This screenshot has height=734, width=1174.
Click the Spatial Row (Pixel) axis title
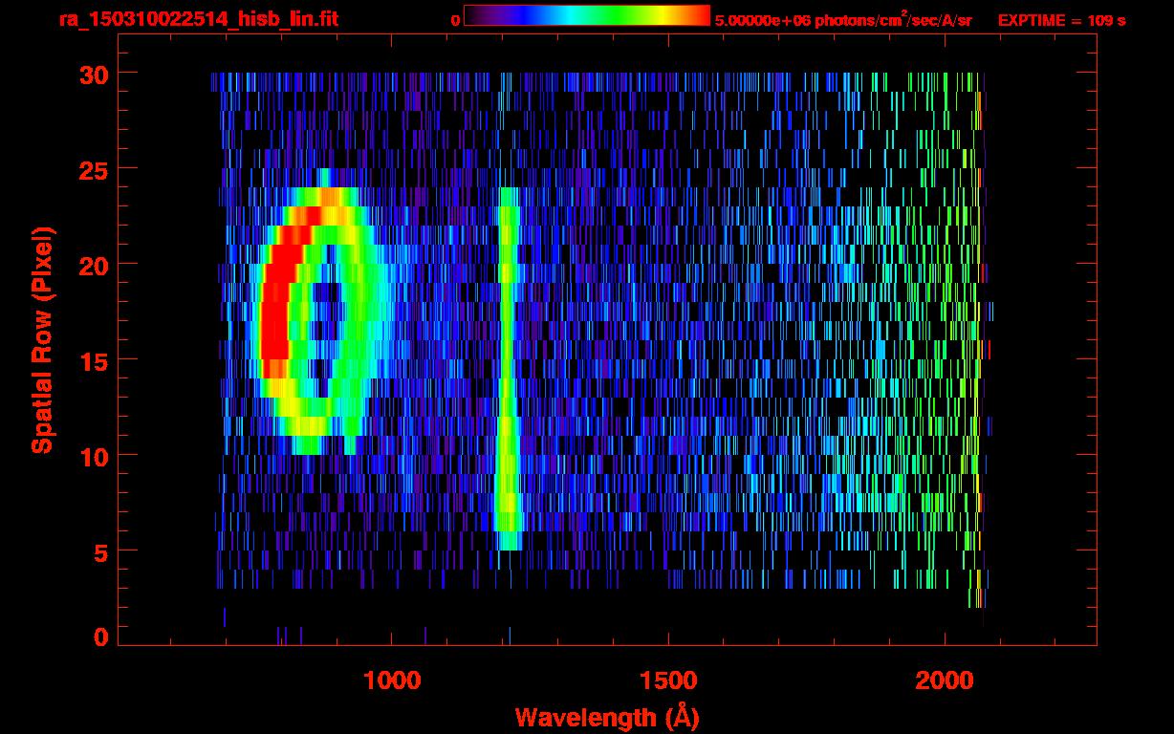tap(42, 339)
